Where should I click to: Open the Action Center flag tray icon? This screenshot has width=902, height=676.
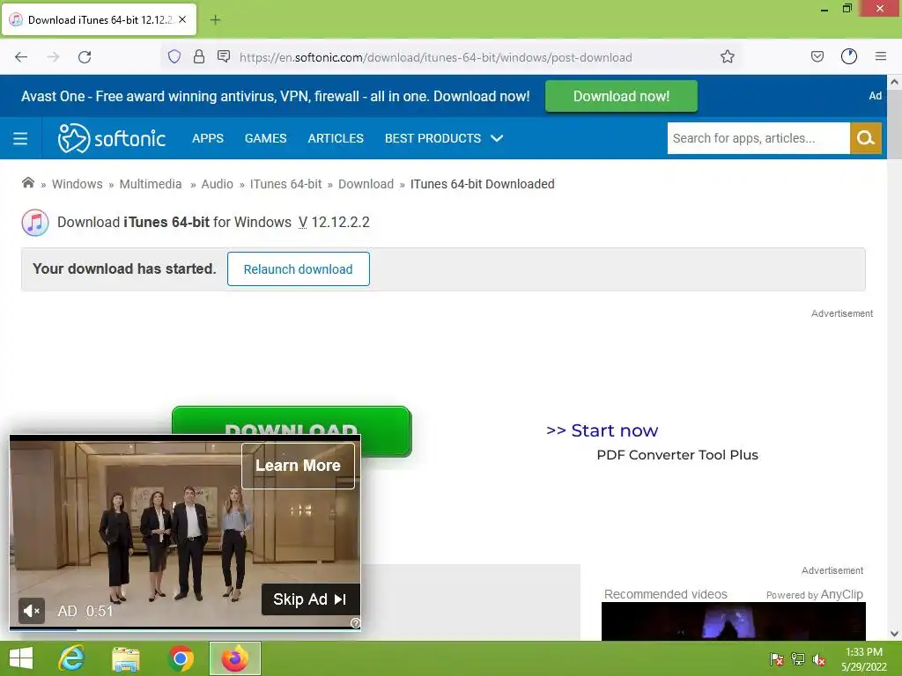tap(777, 659)
